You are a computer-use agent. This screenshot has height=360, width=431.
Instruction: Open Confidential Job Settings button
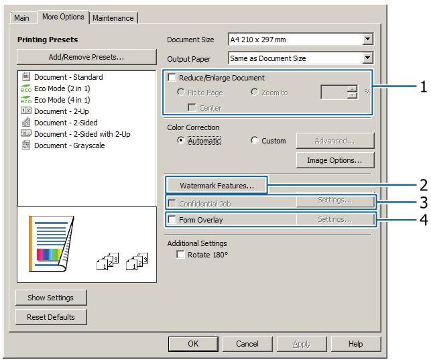335,200
